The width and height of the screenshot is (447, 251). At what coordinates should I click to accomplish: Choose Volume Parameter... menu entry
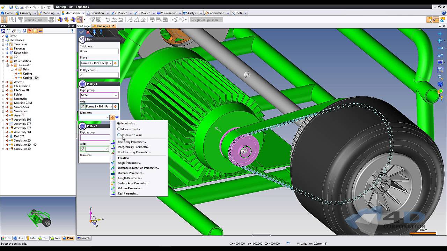(130, 188)
